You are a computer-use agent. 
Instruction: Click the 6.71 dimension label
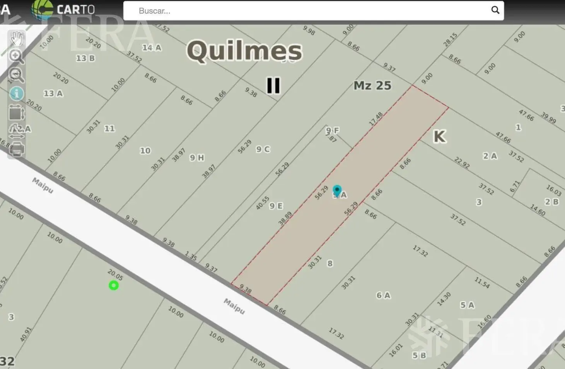[515, 186]
